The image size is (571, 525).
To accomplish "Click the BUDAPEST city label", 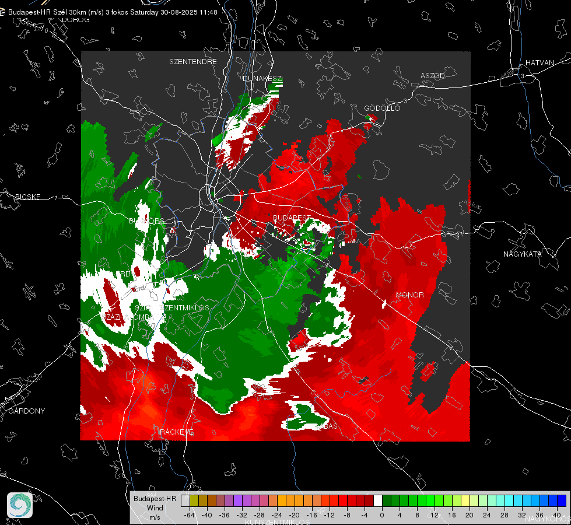I will click(292, 218).
